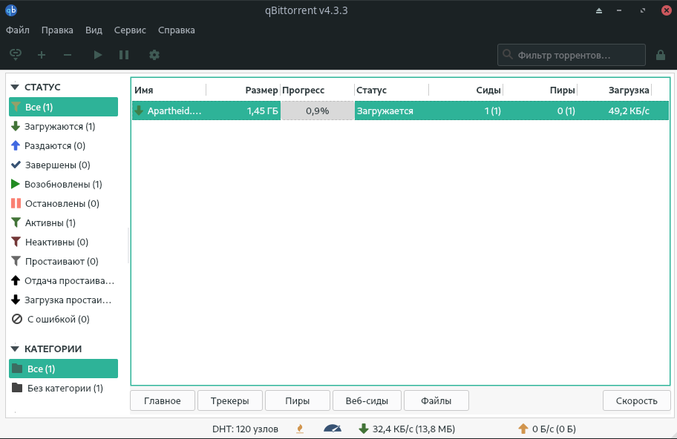Filter by Возобновлены (1)

(63, 184)
